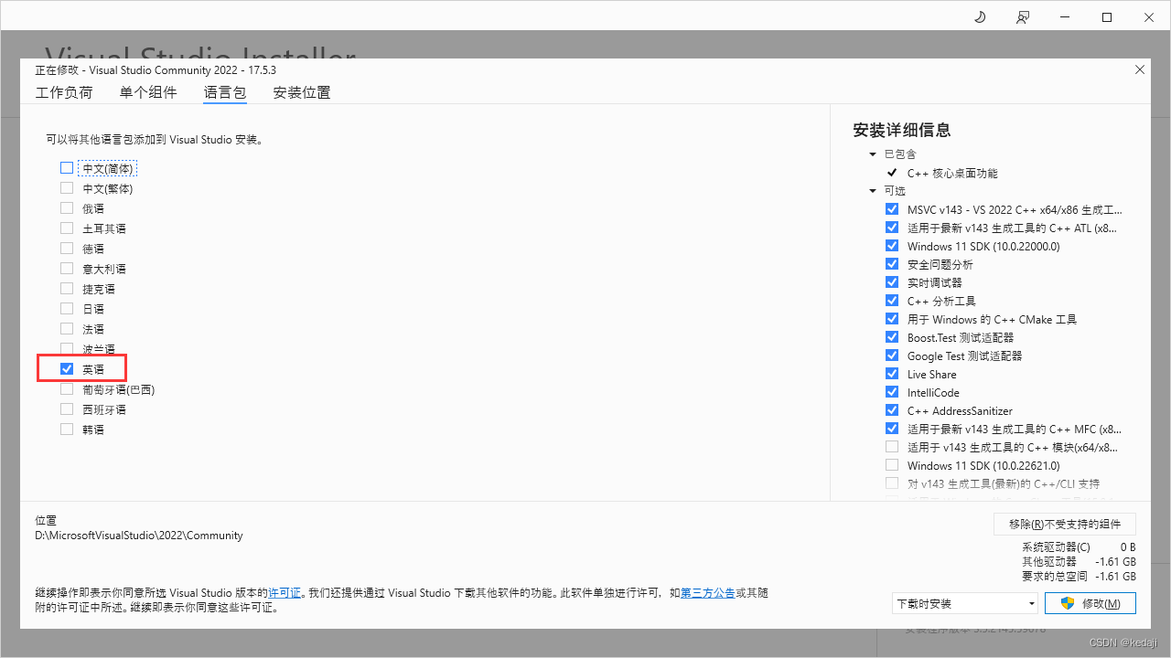1171x658 pixels.
Task: Uncheck C++ AddressSanitizer option
Action: (x=892, y=410)
